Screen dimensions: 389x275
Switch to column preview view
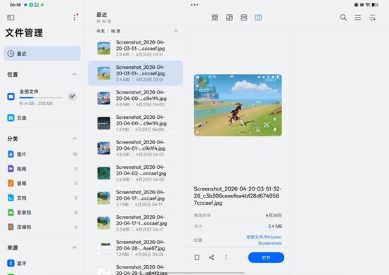click(258, 18)
